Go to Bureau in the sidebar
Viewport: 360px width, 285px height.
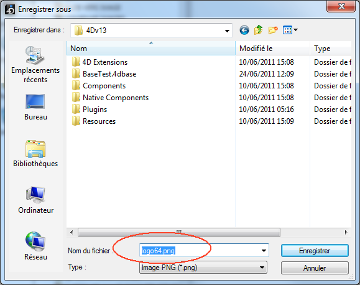coord(35,107)
